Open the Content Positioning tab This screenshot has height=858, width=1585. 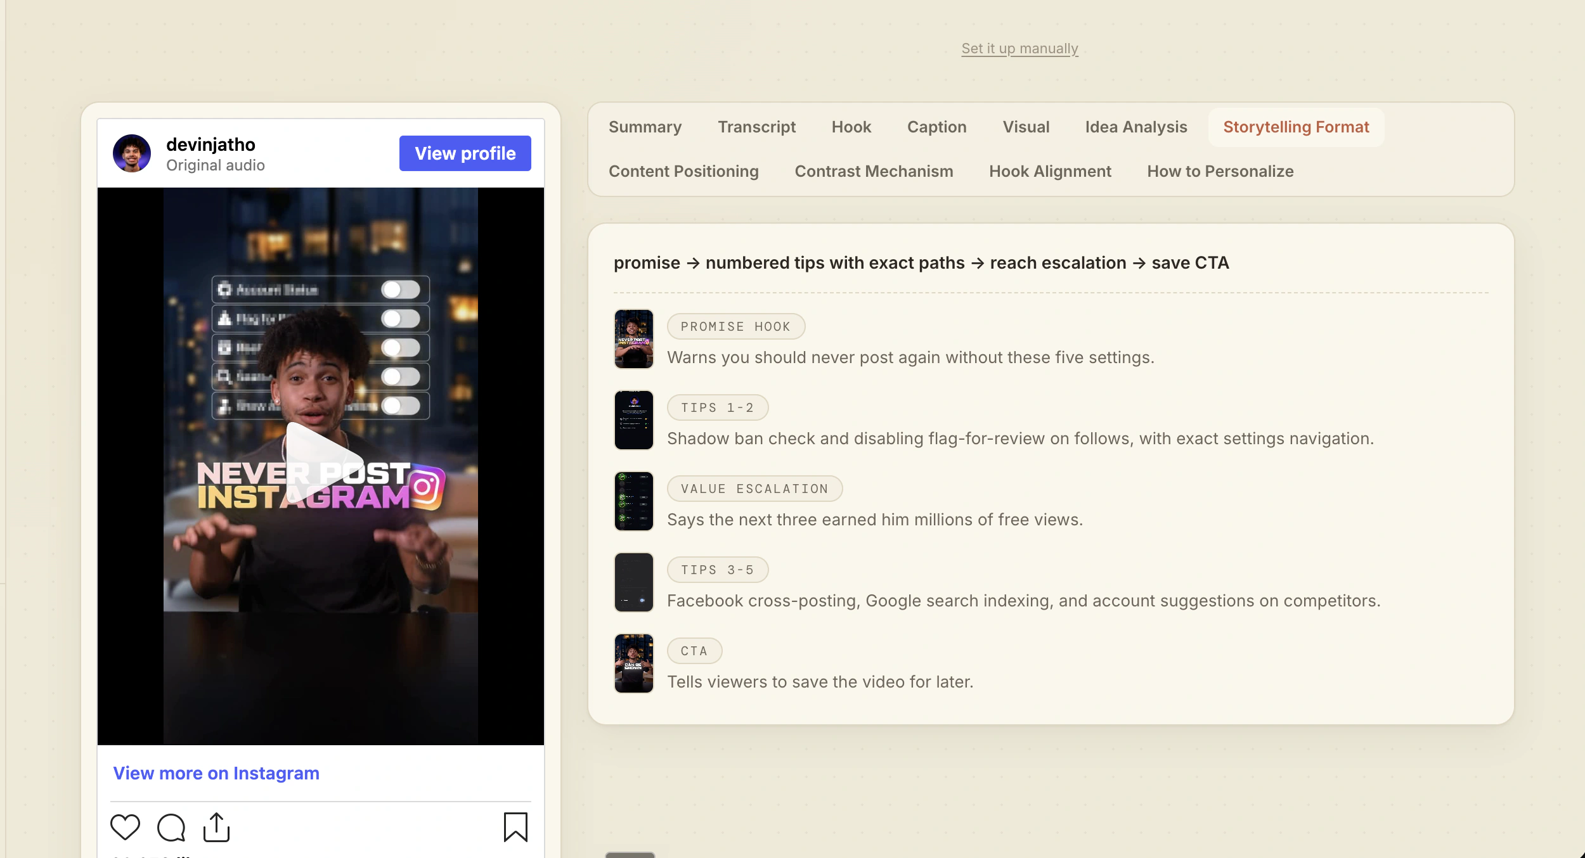click(683, 171)
